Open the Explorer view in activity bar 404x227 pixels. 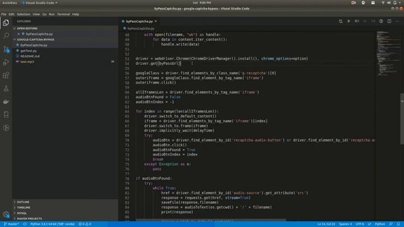[x=6, y=23]
